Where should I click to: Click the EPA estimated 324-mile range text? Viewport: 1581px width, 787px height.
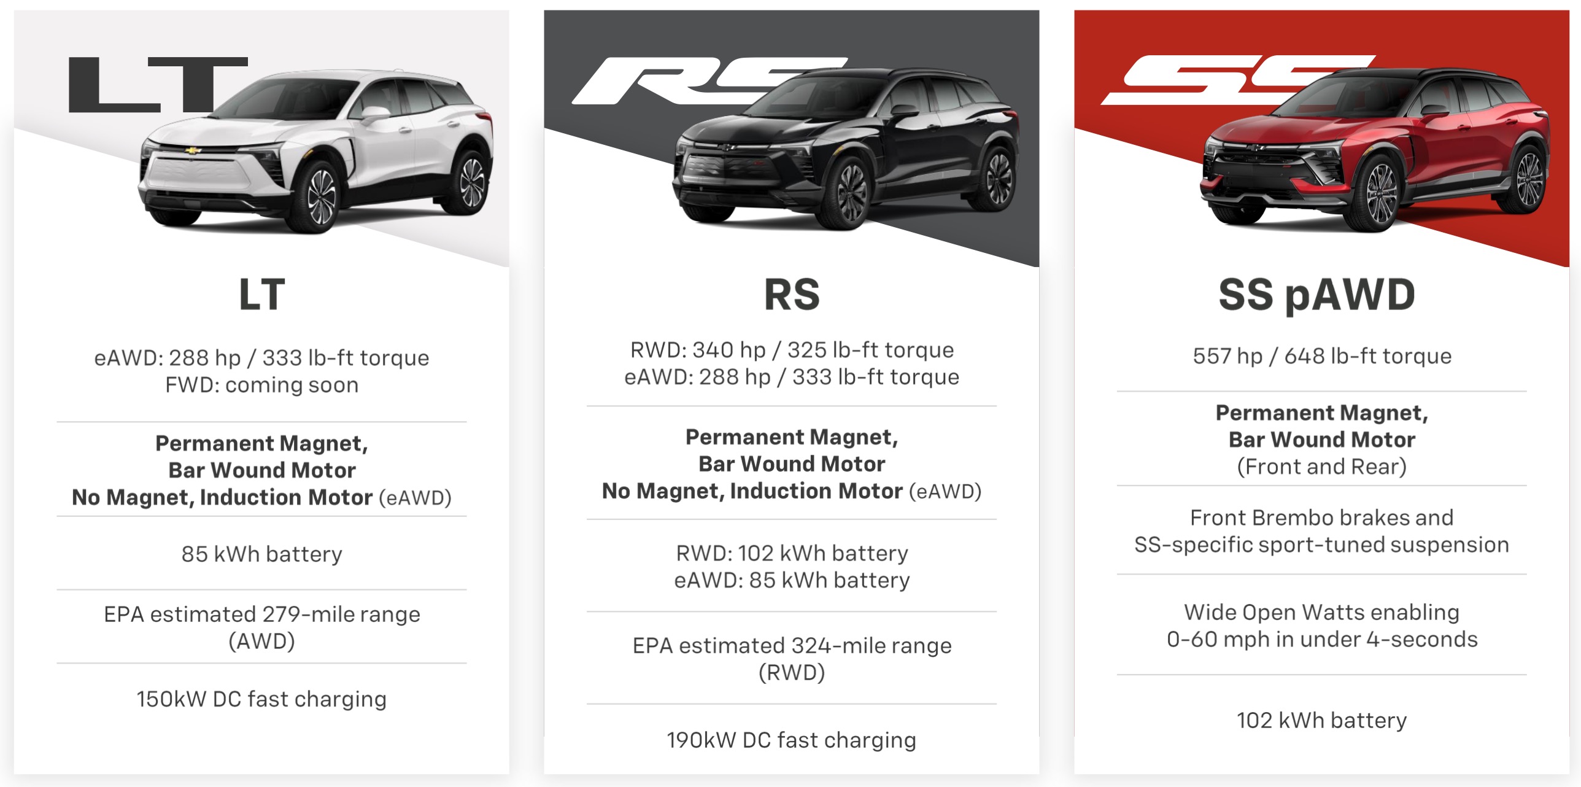click(x=792, y=646)
